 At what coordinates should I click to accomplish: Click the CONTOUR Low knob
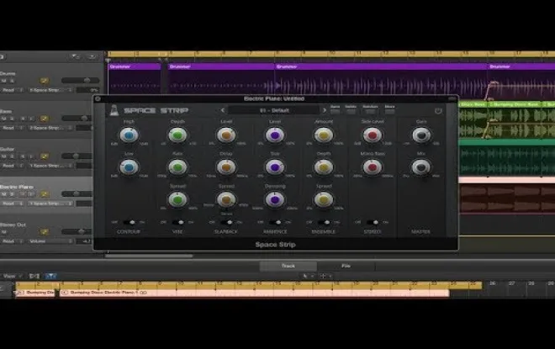pos(129,167)
